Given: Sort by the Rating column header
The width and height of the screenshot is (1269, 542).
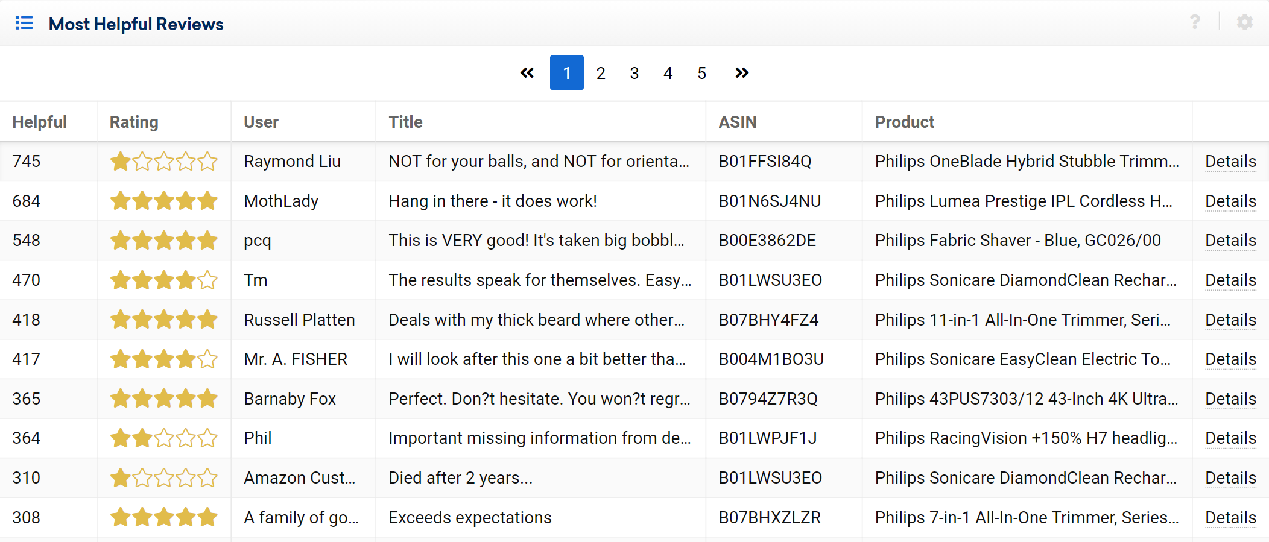Looking at the screenshot, I should [134, 122].
